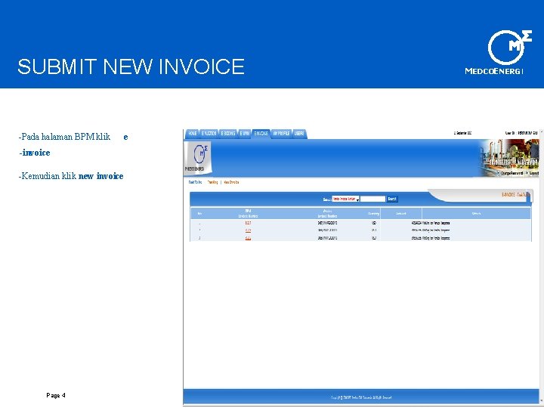Click the Currency column header
This screenshot has height=408, width=544.
point(373,213)
